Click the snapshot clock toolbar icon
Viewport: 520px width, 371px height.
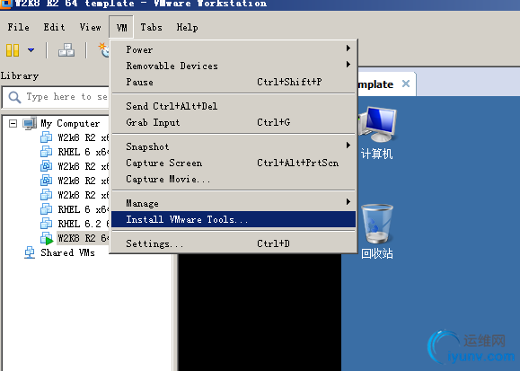point(104,50)
